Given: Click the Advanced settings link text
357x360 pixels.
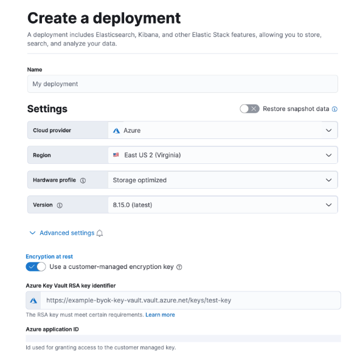Looking at the screenshot, I should tap(67, 233).
